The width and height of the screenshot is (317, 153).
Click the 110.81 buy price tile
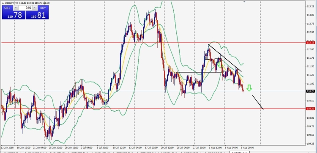[x=37, y=15]
